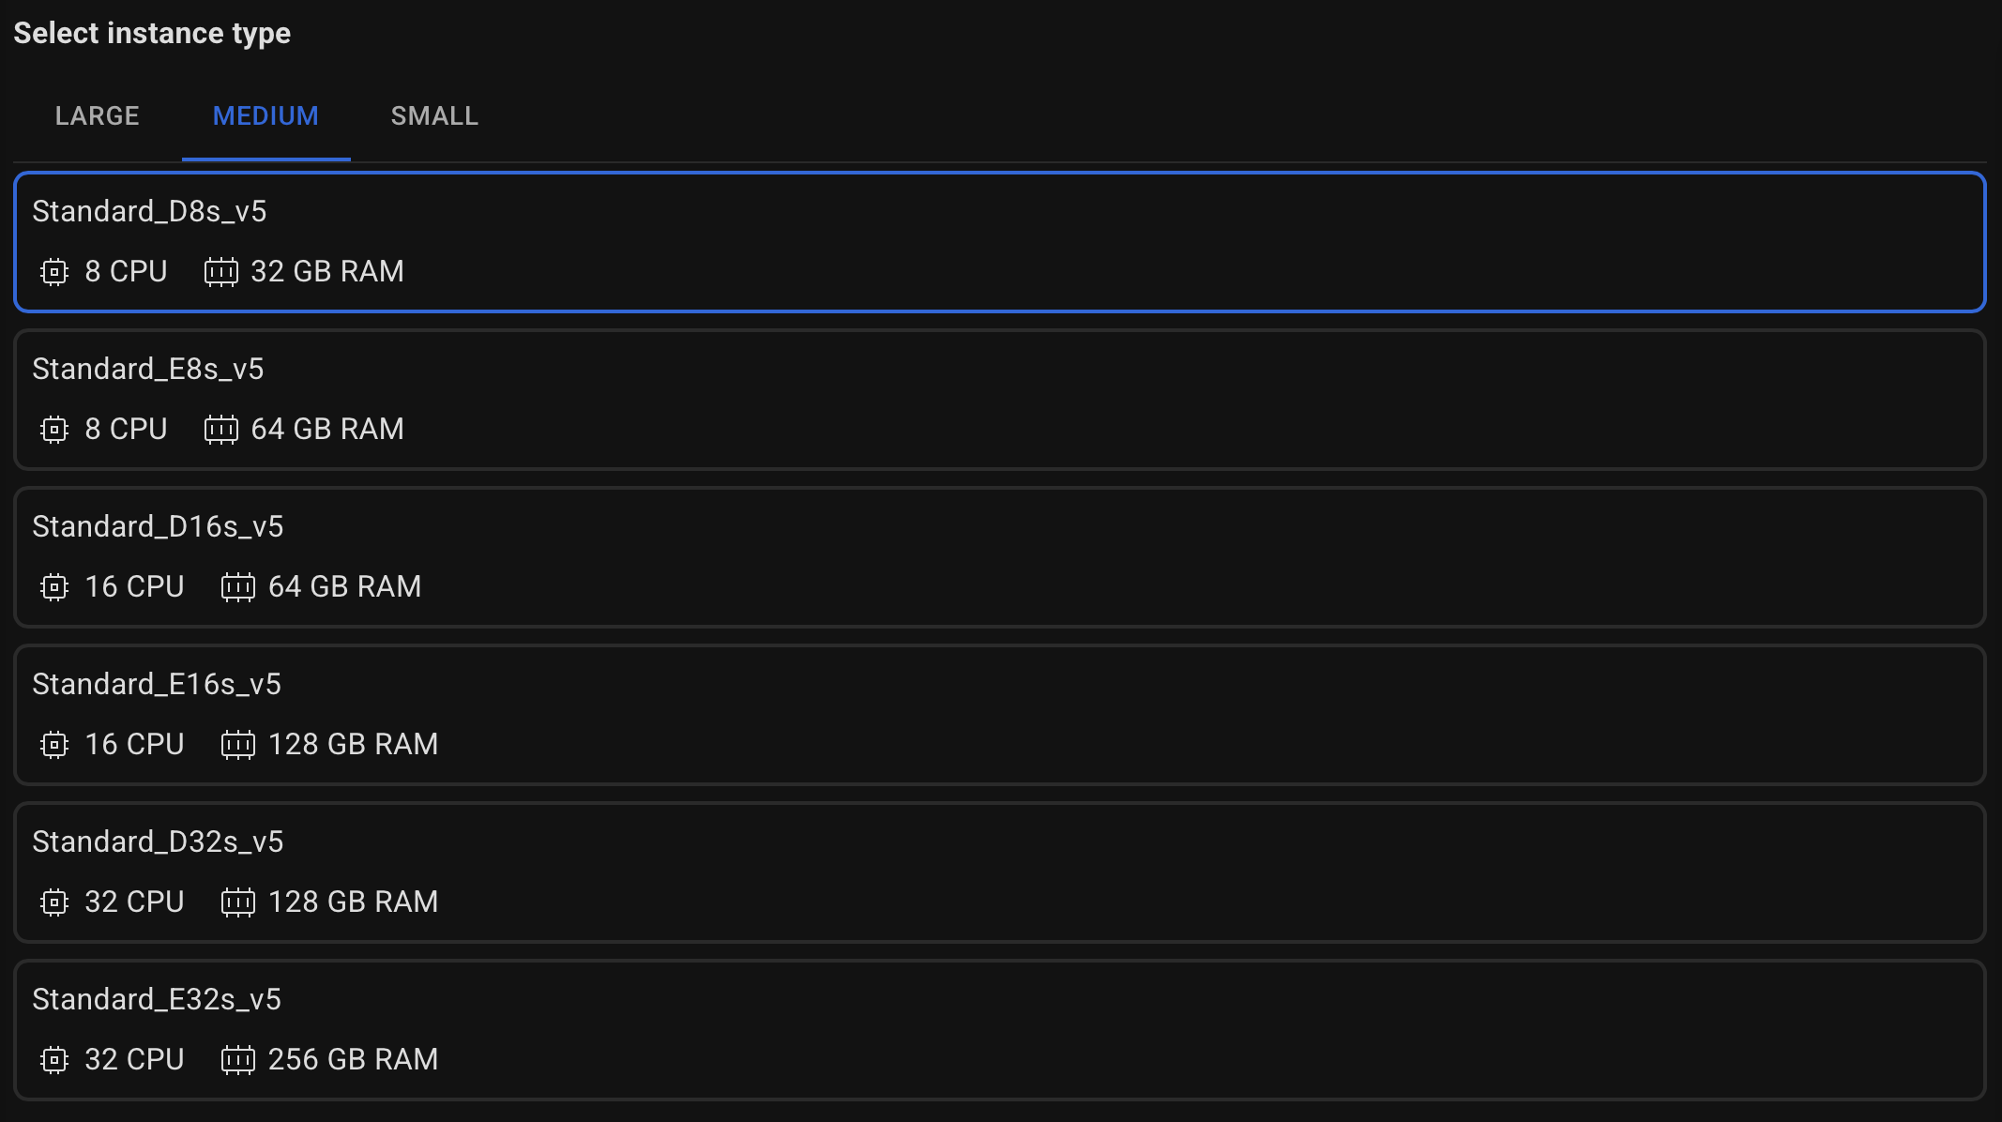2002x1122 pixels.
Task: Select the MEDIUM tab
Action: (x=266, y=116)
